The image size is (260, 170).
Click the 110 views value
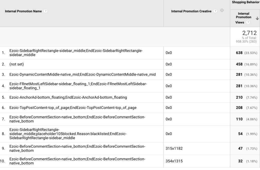(x=239, y=119)
